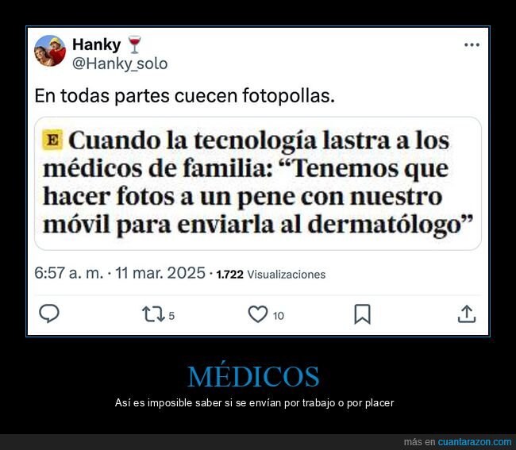Click the wine glass emoji beside Hanky

point(134,44)
